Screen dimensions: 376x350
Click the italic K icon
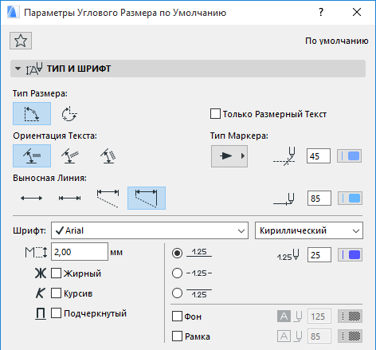(x=41, y=293)
